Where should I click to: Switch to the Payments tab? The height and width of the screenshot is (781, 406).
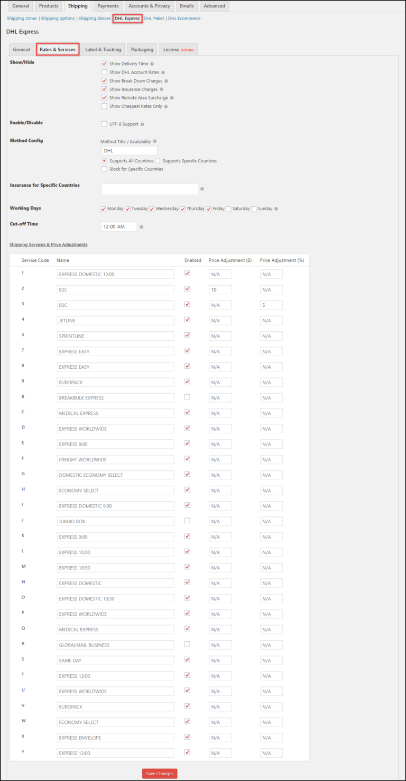(108, 6)
